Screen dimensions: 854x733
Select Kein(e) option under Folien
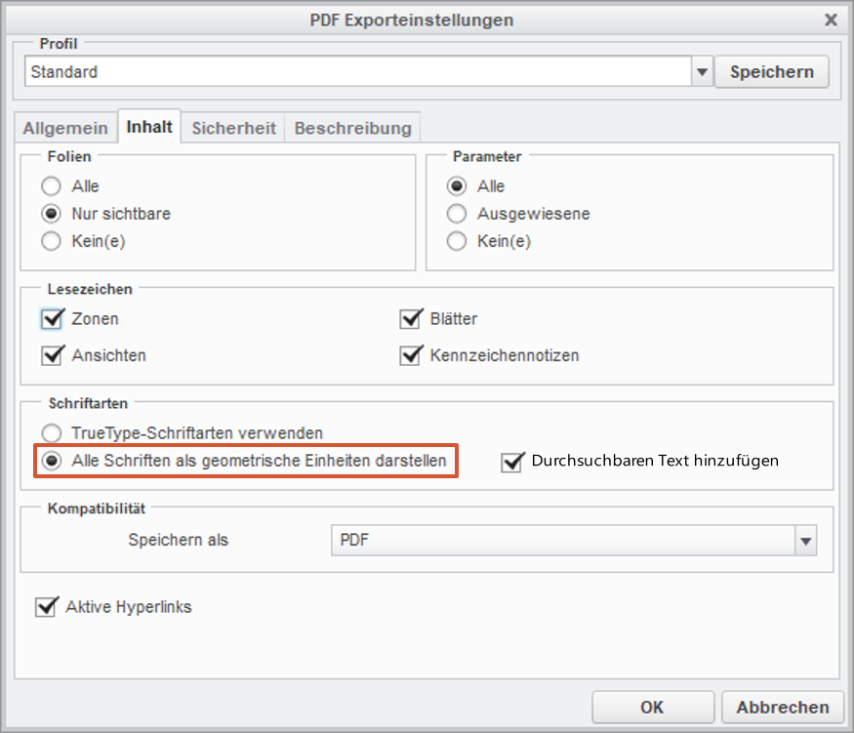(x=51, y=240)
